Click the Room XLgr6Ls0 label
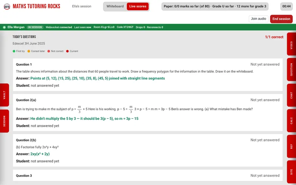The image size is (296, 185). point(104,27)
